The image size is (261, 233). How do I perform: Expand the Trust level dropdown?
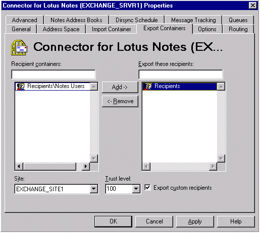136,189
